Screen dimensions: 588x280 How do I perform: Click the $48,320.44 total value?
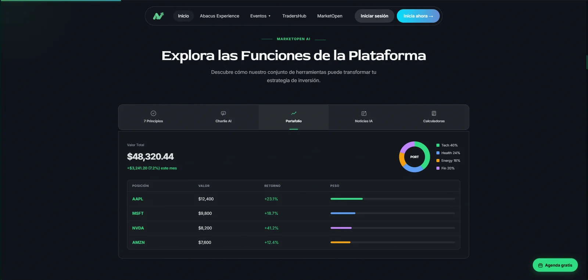[150, 157]
